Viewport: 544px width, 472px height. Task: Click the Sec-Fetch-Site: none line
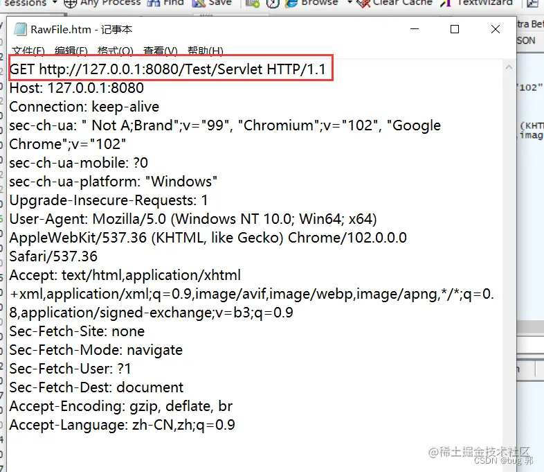pos(77,331)
